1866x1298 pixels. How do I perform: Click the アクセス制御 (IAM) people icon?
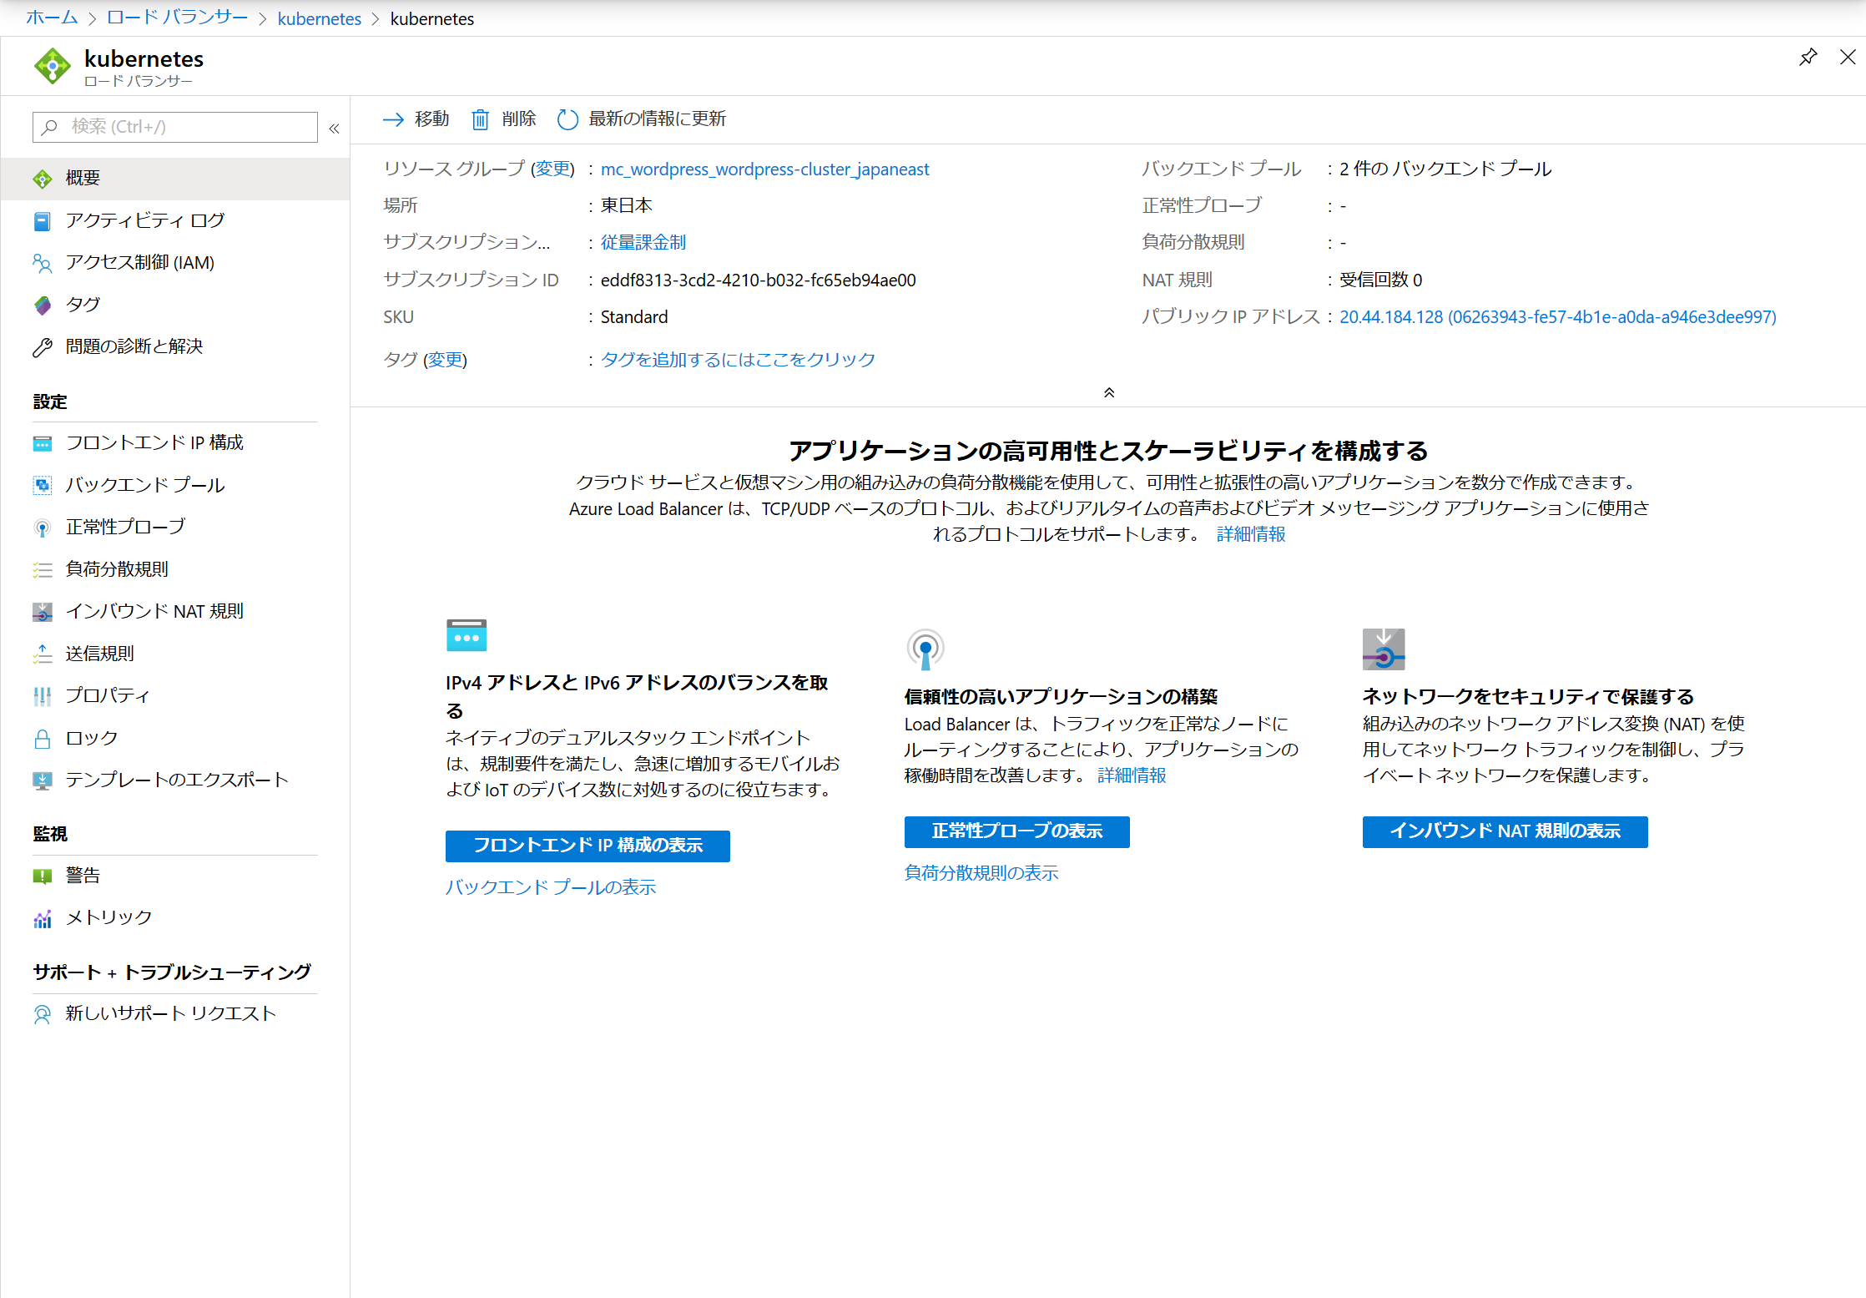(43, 263)
